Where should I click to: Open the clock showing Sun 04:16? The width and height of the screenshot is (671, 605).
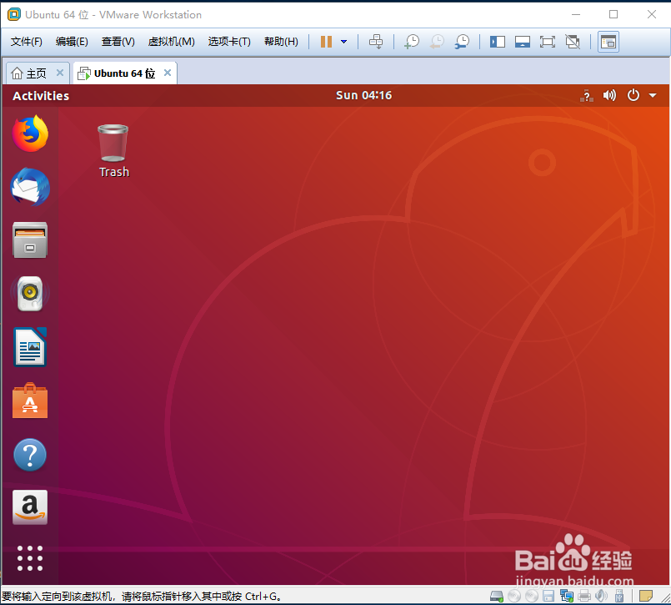tap(363, 95)
